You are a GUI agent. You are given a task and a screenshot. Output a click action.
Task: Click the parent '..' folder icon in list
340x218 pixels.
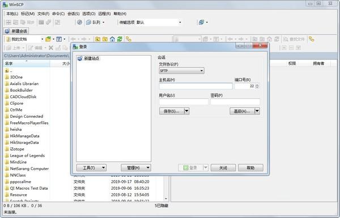(7, 71)
